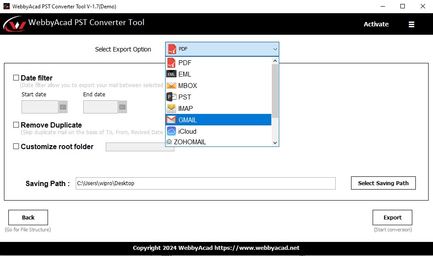Open the hamburger menu icon
433x256 pixels.
(x=411, y=24)
